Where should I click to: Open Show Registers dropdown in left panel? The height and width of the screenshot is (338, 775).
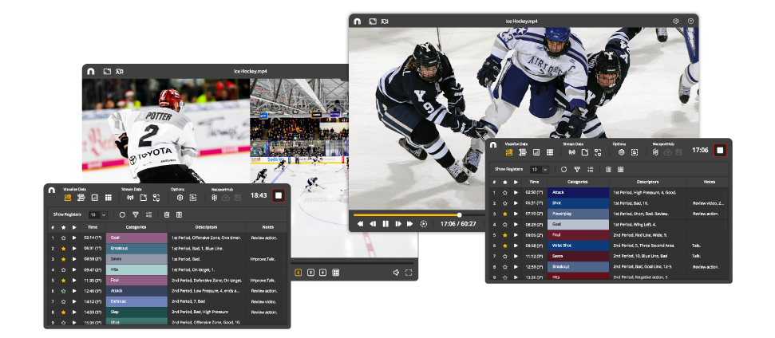(x=98, y=214)
